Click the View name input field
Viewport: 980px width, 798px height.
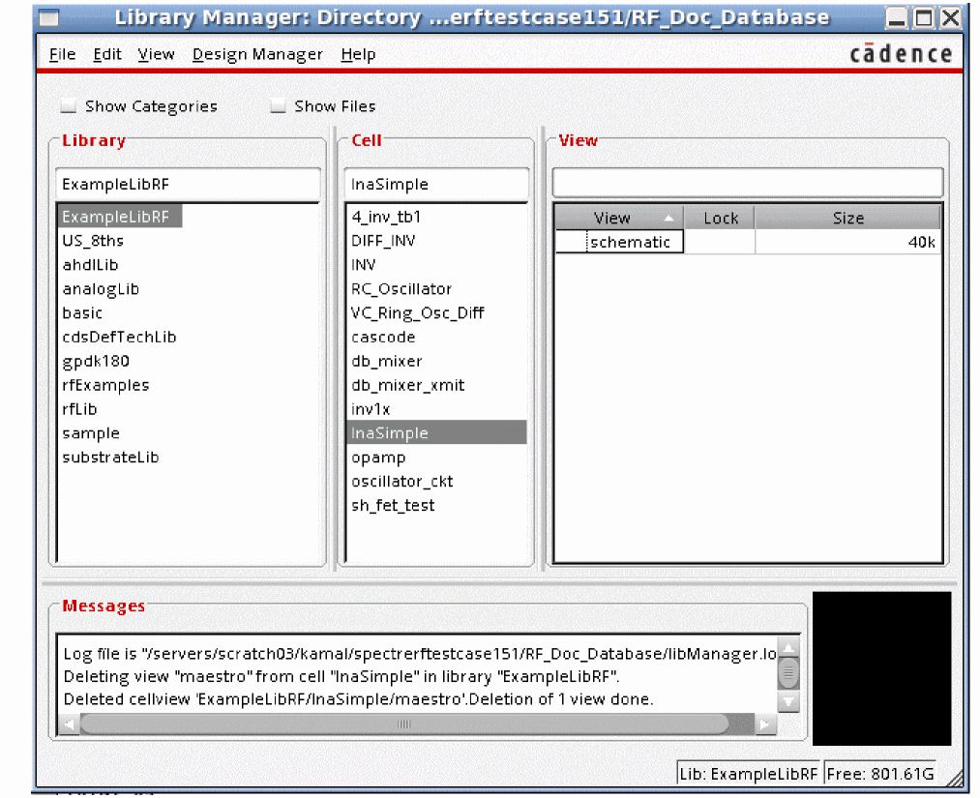(748, 183)
